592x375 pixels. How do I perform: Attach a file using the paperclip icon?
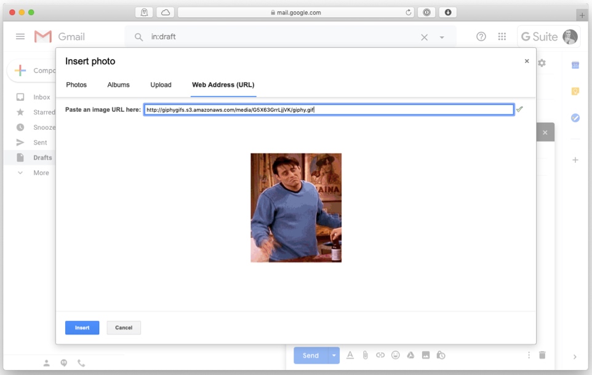(x=365, y=355)
